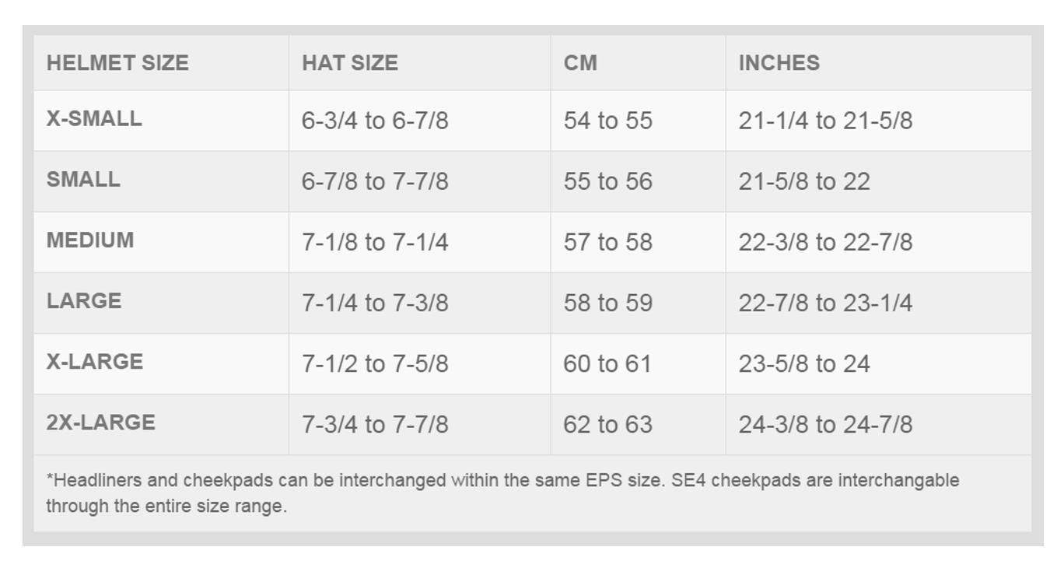Click the cell reading 60 to 61
This screenshot has height=575, width=1064.
click(x=607, y=363)
